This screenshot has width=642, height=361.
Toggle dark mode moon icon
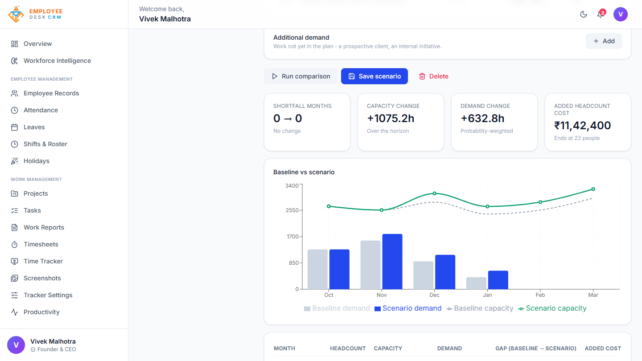pyautogui.click(x=583, y=14)
